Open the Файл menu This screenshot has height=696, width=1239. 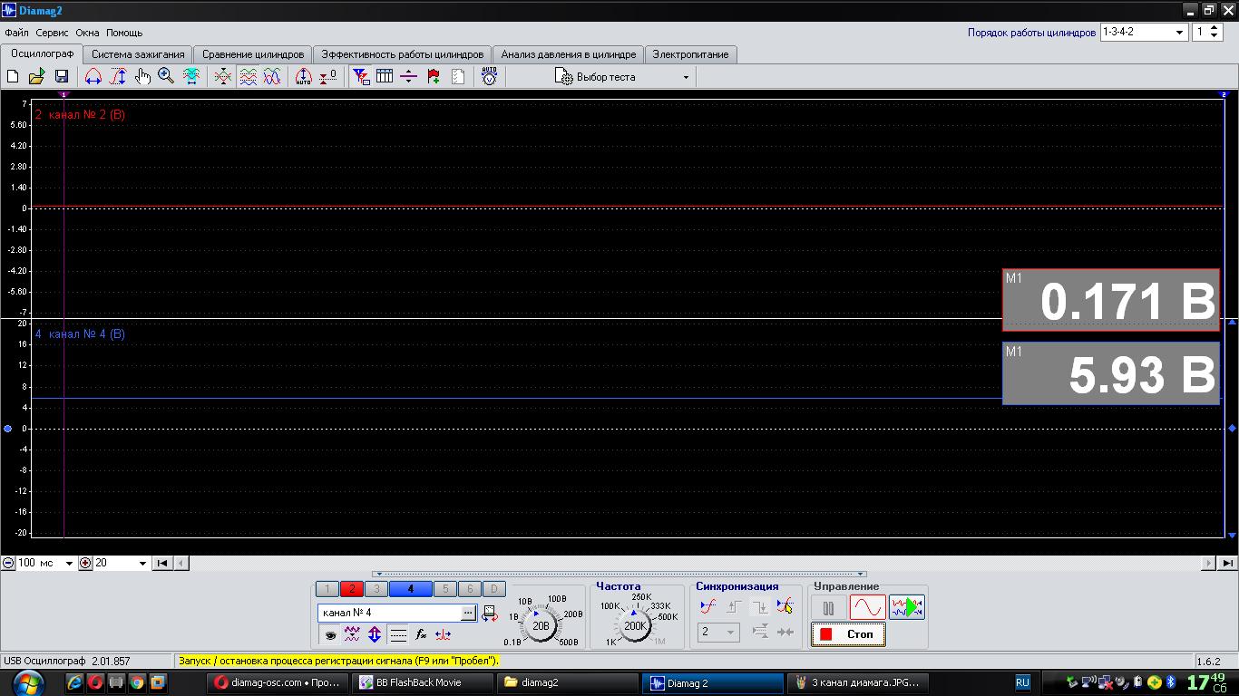coord(16,33)
